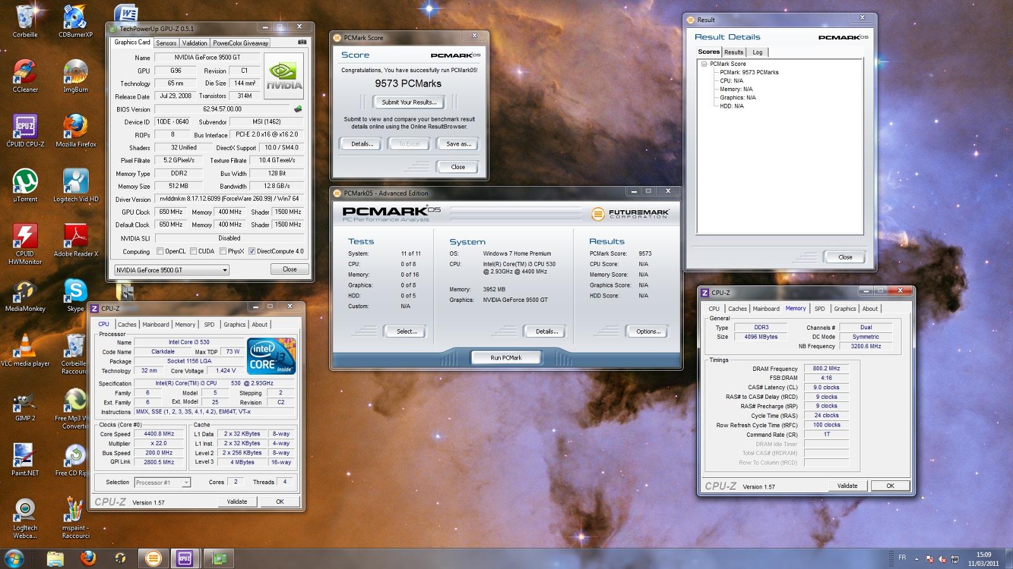
Task: Select PCMark: 9573 PCMarks tree row
Action: pos(749,72)
